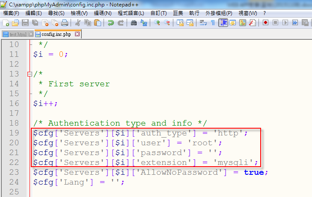The image size is (312, 197).
Task: Close the config.inc.php tab
Action: coord(77,34)
